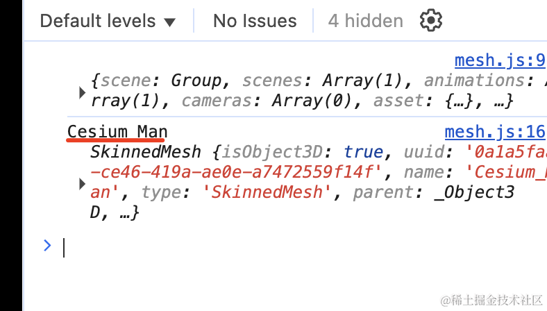The width and height of the screenshot is (547, 311).
Task: Click the Cesium Man log text
Action: [x=117, y=132]
